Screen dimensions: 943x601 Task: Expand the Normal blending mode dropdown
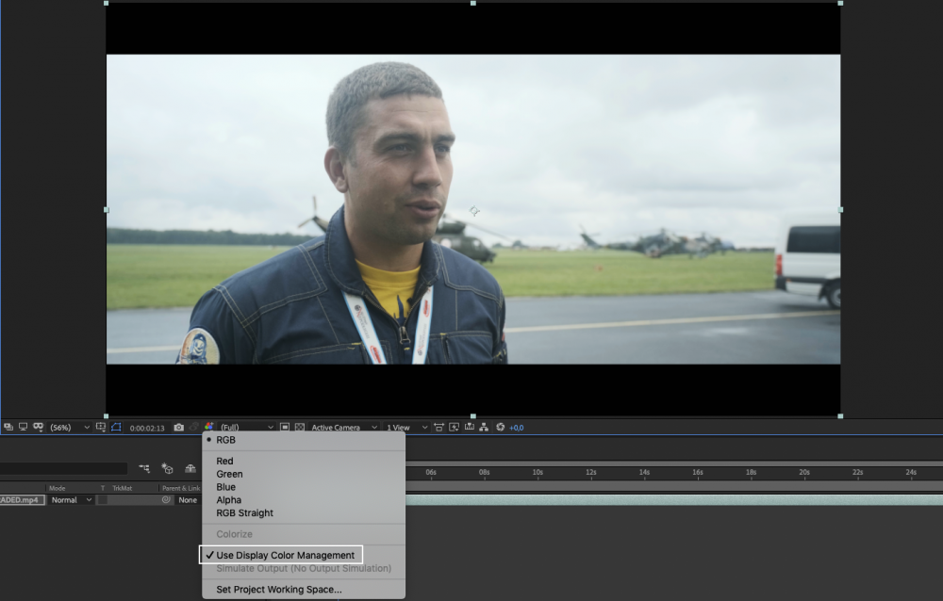72,500
